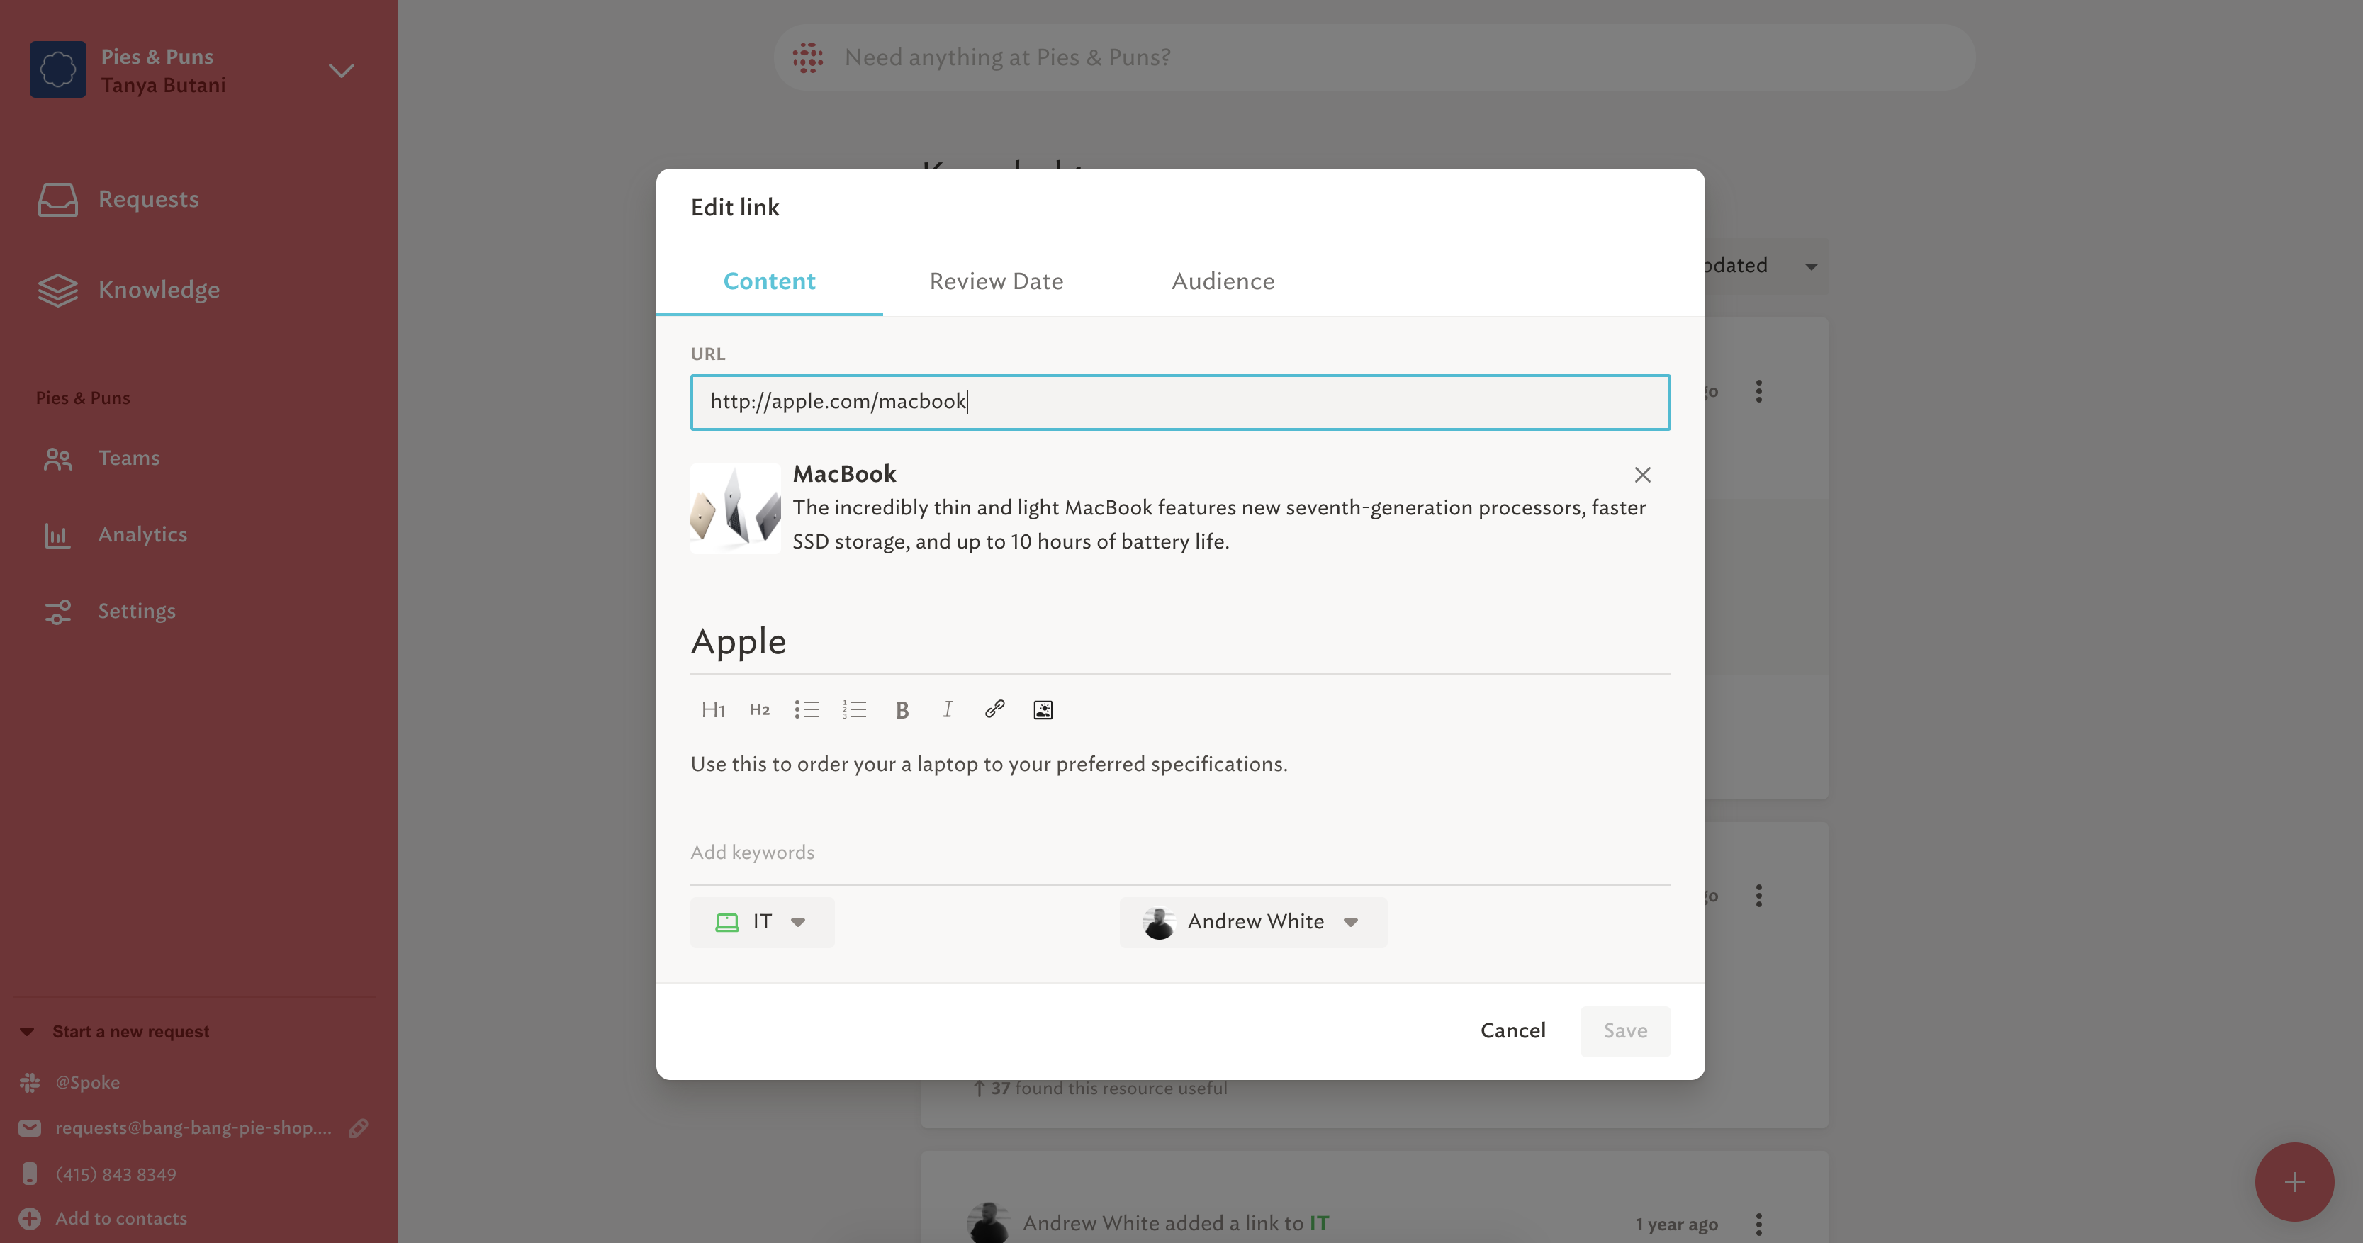
Task: Open the Teams people icon
Action: 58,459
